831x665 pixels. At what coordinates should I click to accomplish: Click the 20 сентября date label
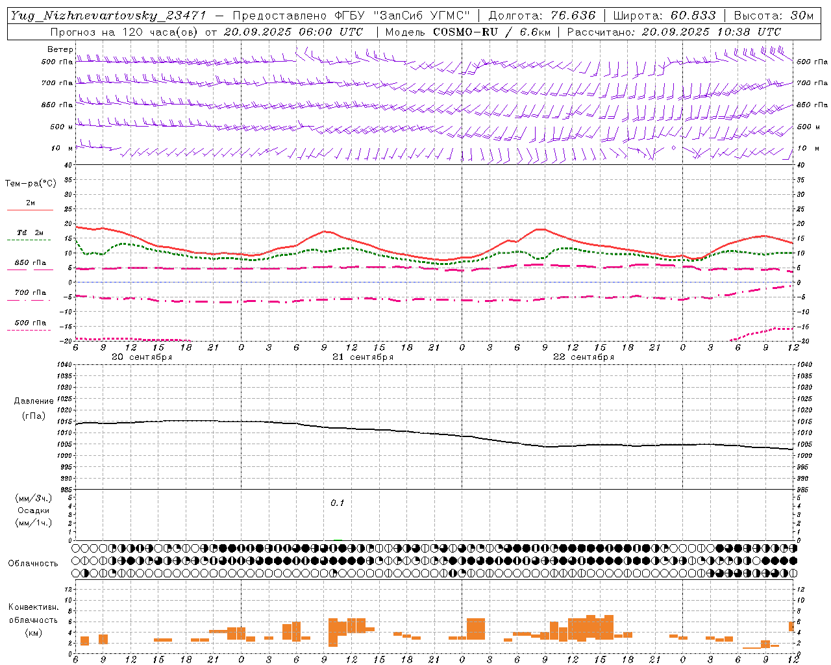[142, 357]
